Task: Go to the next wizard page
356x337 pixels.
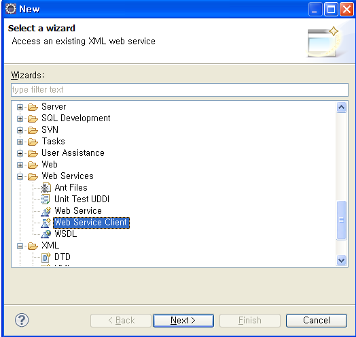Action: [183, 321]
